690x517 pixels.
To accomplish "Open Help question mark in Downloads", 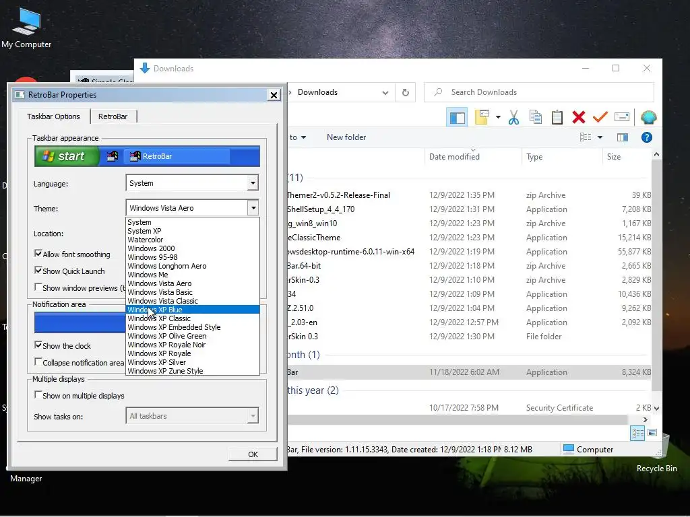I will click(646, 137).
